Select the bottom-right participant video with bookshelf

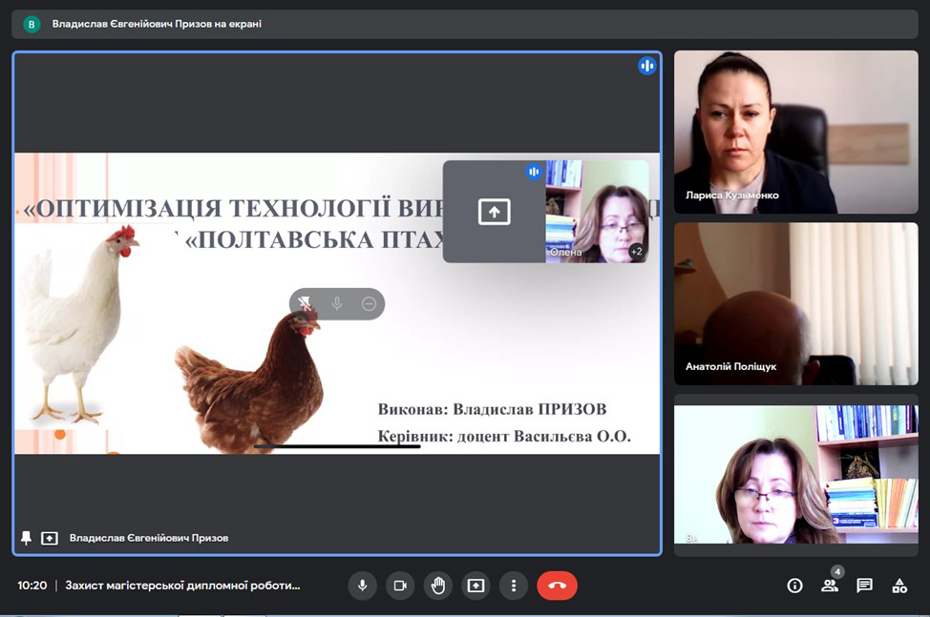point(796,474)
